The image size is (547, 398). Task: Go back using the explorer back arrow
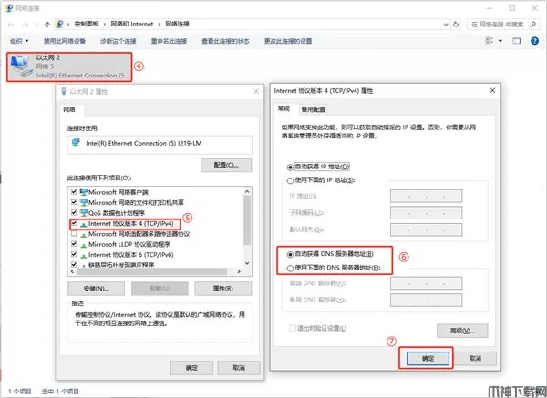point(11,24)
